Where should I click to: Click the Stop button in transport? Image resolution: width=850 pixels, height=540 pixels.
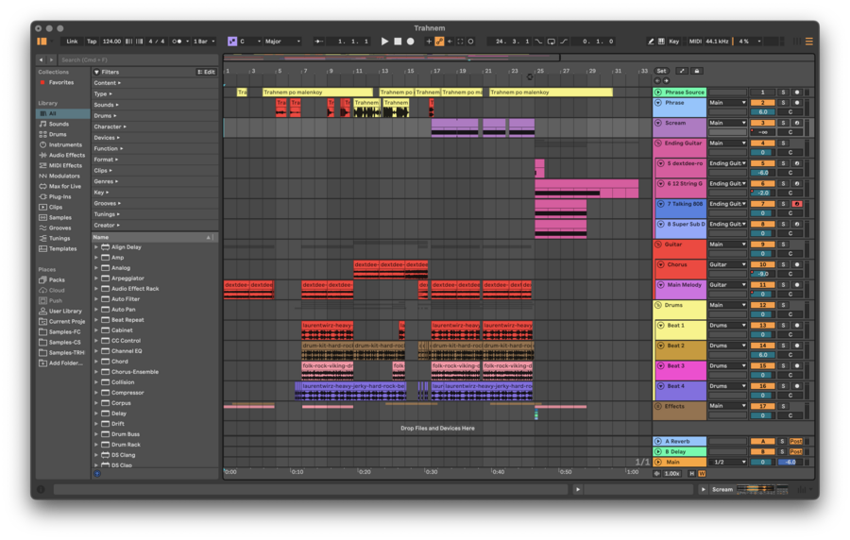[398, 42]
